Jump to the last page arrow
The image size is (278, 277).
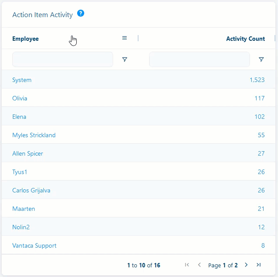click(259, 265)
